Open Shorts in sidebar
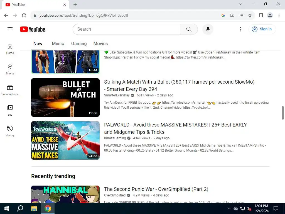 click(10, 69)
